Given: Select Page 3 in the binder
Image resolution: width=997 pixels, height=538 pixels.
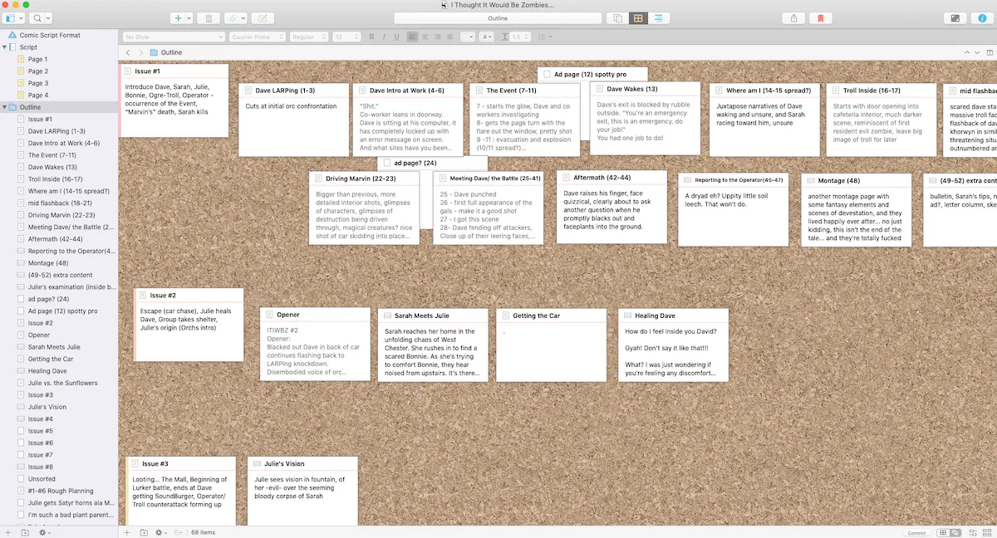Looking at the screenshot, I should pyautogui.click(x=38, y=83).
